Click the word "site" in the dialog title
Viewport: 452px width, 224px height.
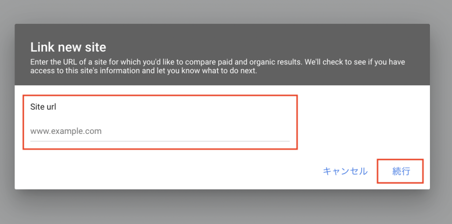tap(94, 47)
